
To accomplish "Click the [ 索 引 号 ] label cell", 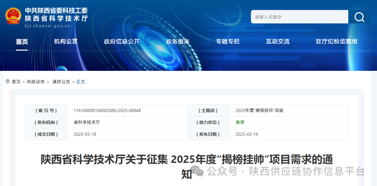I will coord(46,111).
